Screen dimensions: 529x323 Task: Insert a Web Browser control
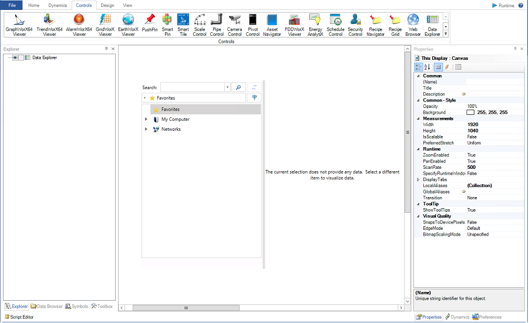[413, 25]
